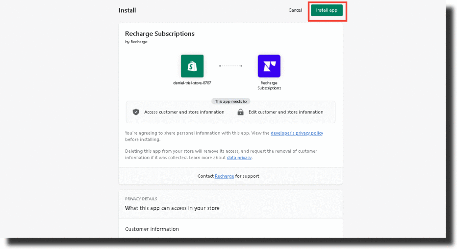This screenshot has width=457, height=249.
Task: Select the 'This app needs to' label
Action: 230,101
